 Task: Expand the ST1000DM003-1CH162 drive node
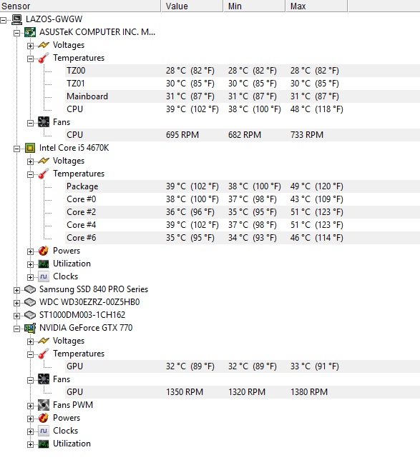[16, 316]
